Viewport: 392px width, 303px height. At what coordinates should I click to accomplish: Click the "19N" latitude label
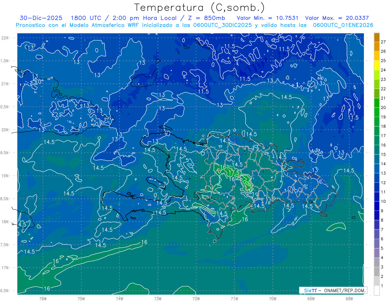(5, 176)
